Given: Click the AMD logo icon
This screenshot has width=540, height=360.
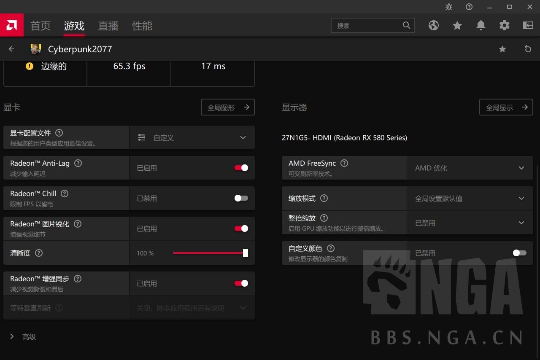Looking at the screenshot, I should pos(11,25).
